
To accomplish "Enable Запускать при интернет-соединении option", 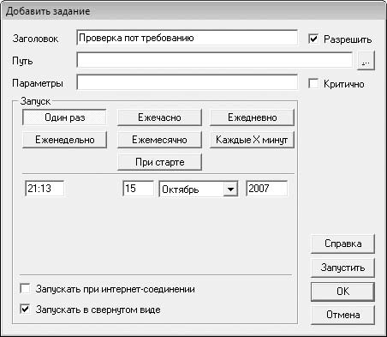I will 25,288.
